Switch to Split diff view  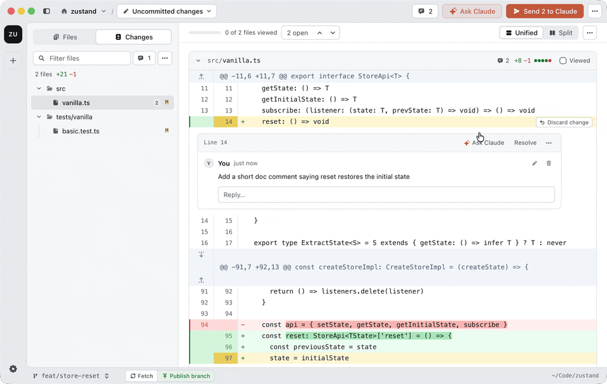click(x=561, y=33)
